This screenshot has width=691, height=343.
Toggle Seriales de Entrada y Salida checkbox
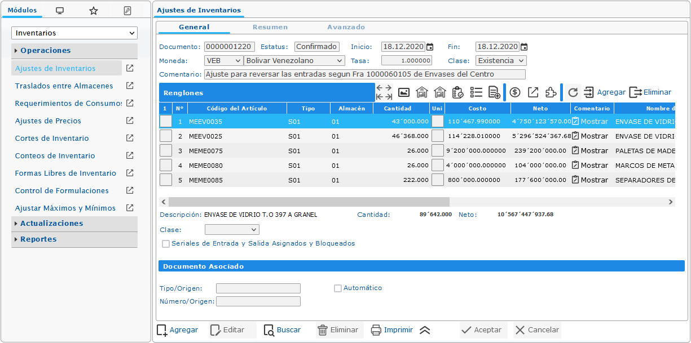(x=166, y=244)
